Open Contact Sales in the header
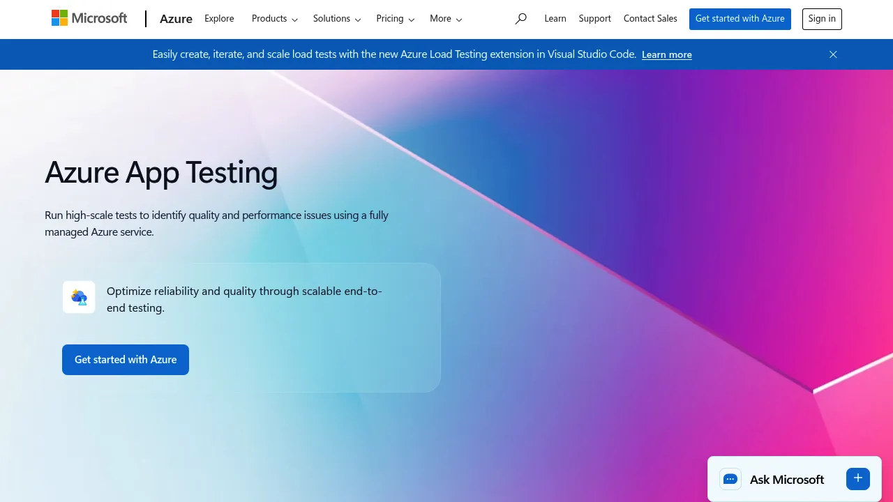 pos(650,19)
